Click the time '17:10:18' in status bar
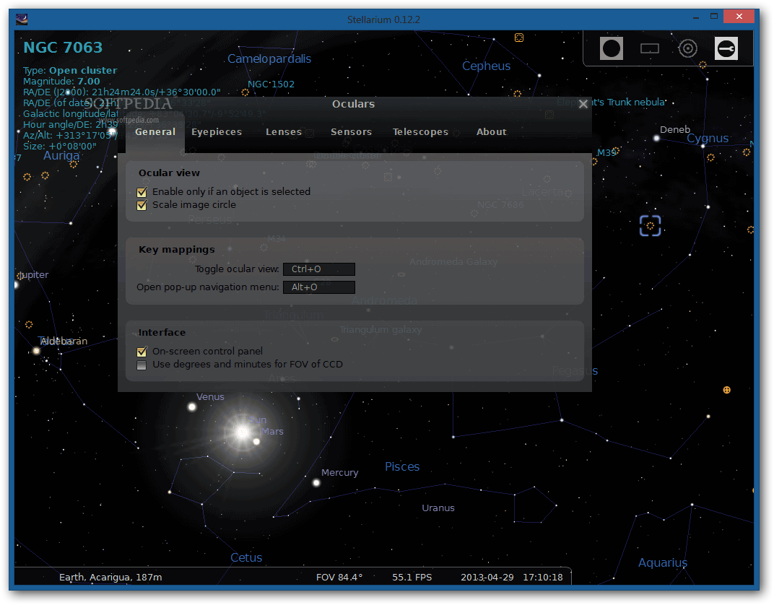This screenshot has width=774, height=605. [x=542, y=578]
